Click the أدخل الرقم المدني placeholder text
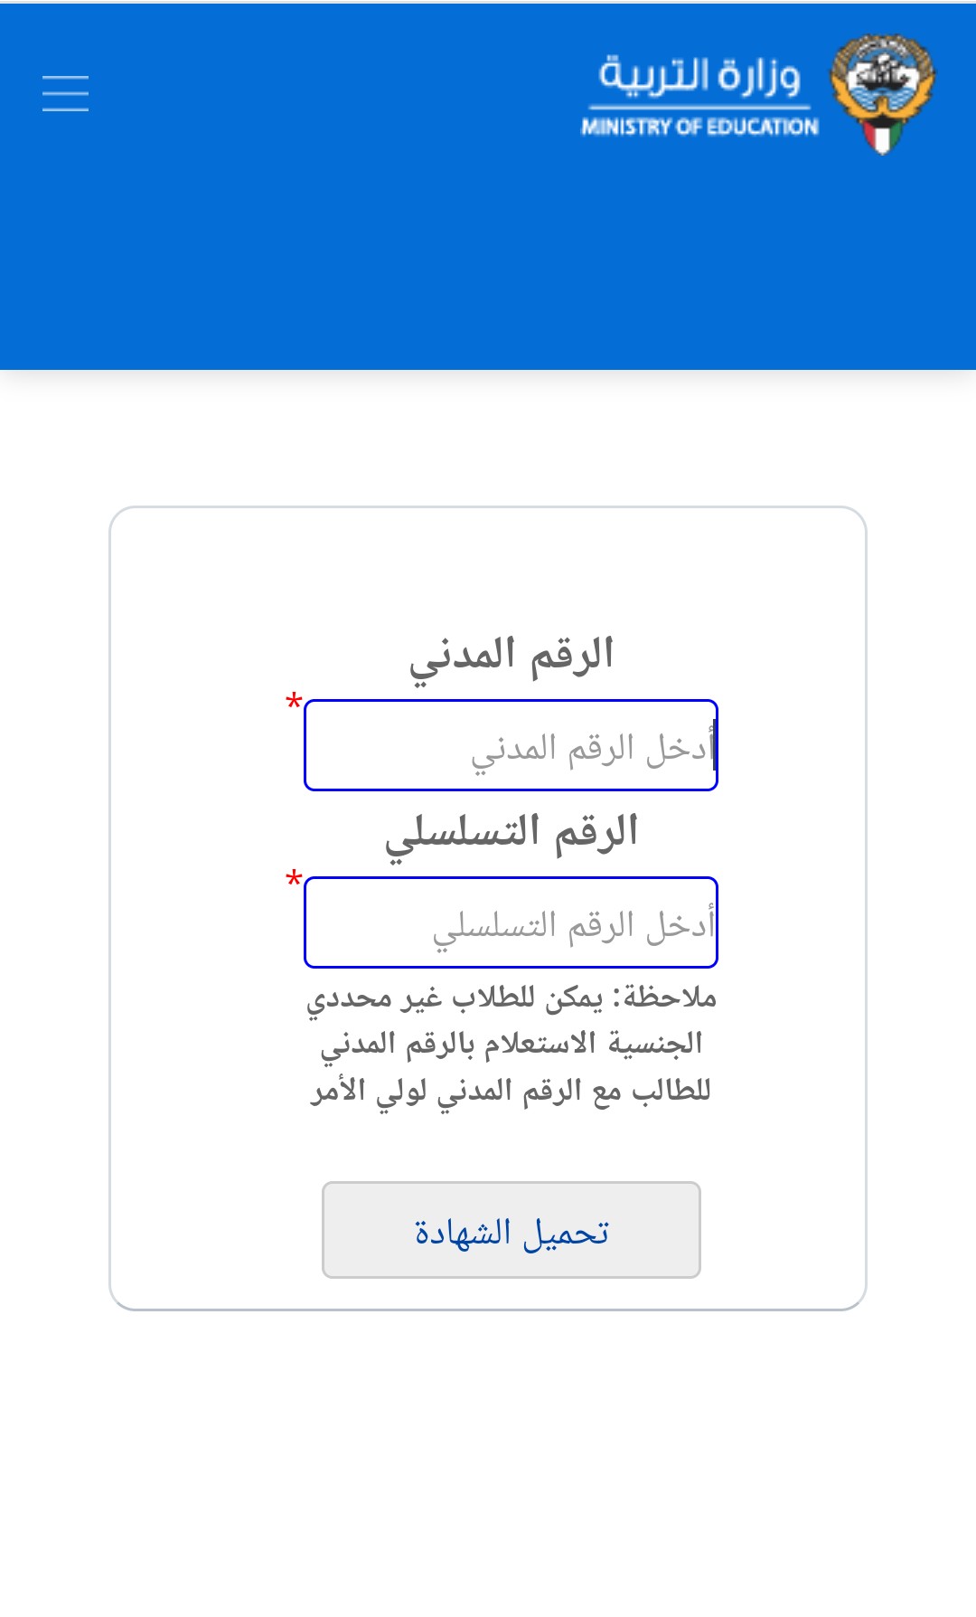Viewport: 976px width, 1617px height. 593,750
